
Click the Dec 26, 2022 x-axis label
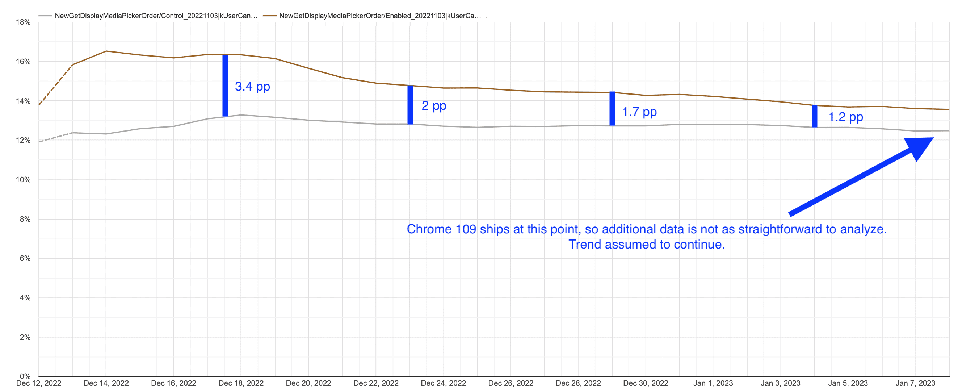(x=510, y=383)
